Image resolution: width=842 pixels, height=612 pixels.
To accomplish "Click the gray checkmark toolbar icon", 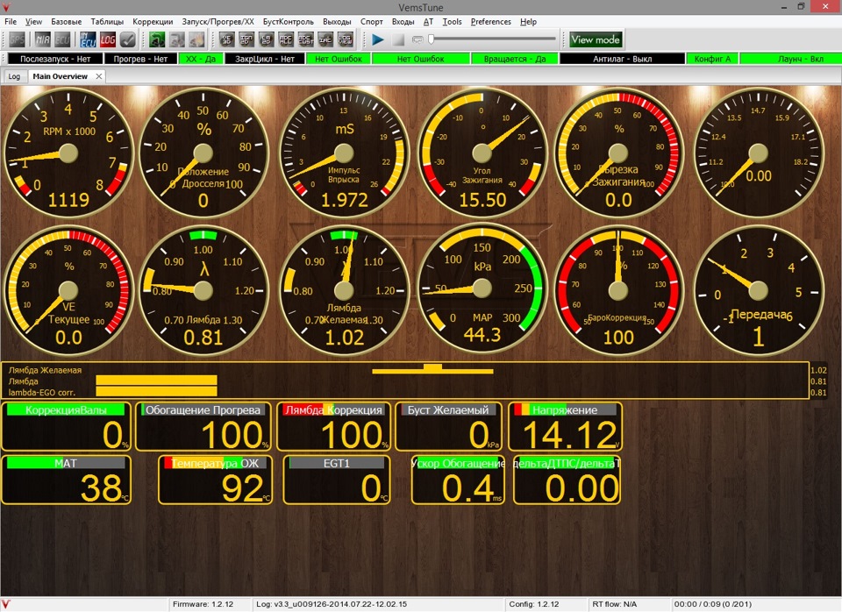I will coord(127,39).
